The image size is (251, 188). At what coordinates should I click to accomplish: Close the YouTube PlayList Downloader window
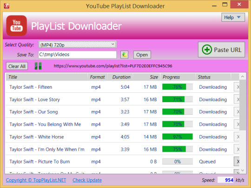coord(239,4)
